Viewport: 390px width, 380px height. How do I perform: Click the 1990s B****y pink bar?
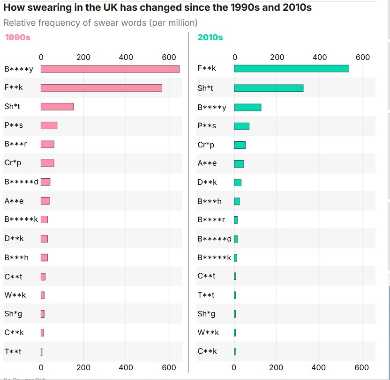tap(110, 69)
